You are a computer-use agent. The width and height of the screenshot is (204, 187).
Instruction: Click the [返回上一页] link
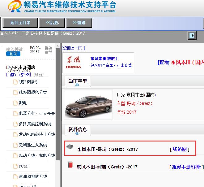tap(73, 48)
